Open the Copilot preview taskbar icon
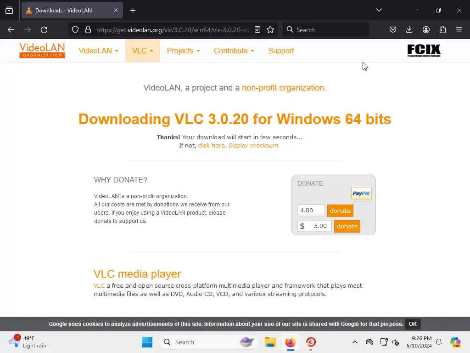 455,342
